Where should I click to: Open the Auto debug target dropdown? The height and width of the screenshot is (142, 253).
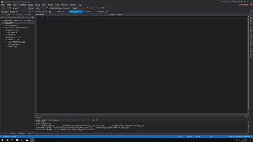[x=78, y=8]
